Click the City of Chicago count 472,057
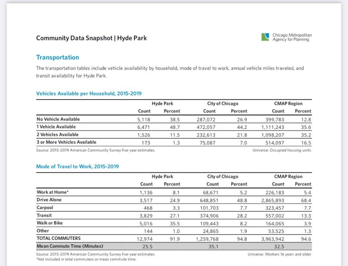Viewport: 348px width, 266px height. [x=206, y=127]
